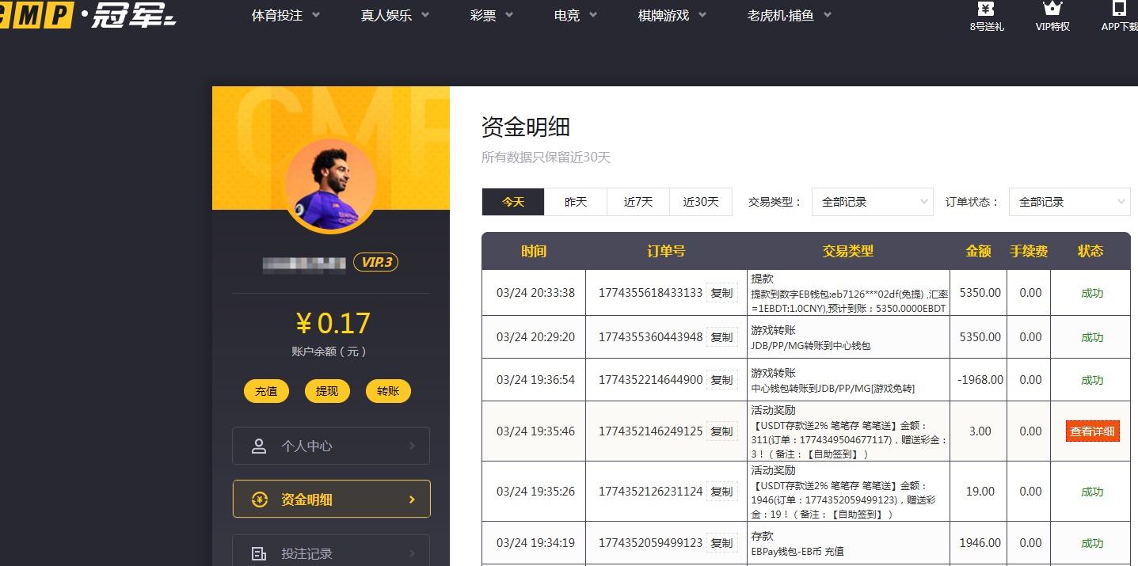
Task: Click the 提现 withdraw button
Action: pyautogui.click(x=327, y=390)
